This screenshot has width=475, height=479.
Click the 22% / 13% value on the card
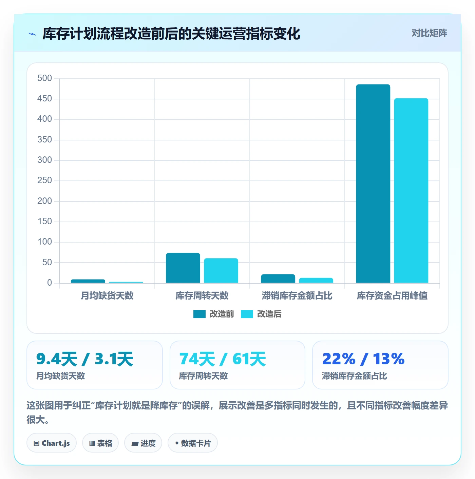363,359
